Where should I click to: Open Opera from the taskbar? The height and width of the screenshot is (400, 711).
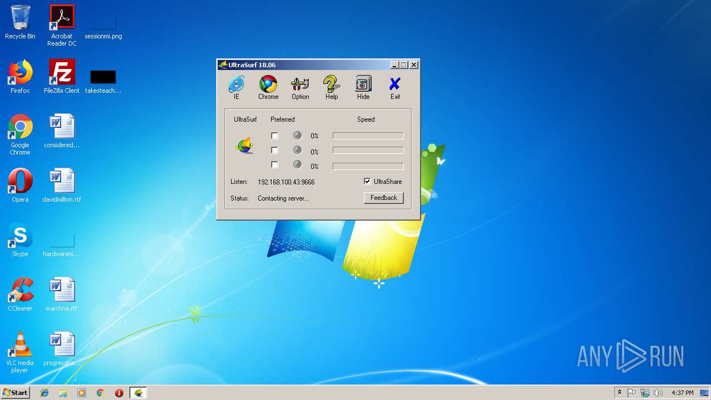(x=119, y=393)
